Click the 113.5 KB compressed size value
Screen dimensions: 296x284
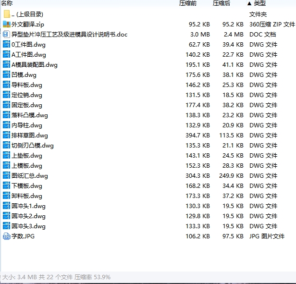tap(231, 136)
